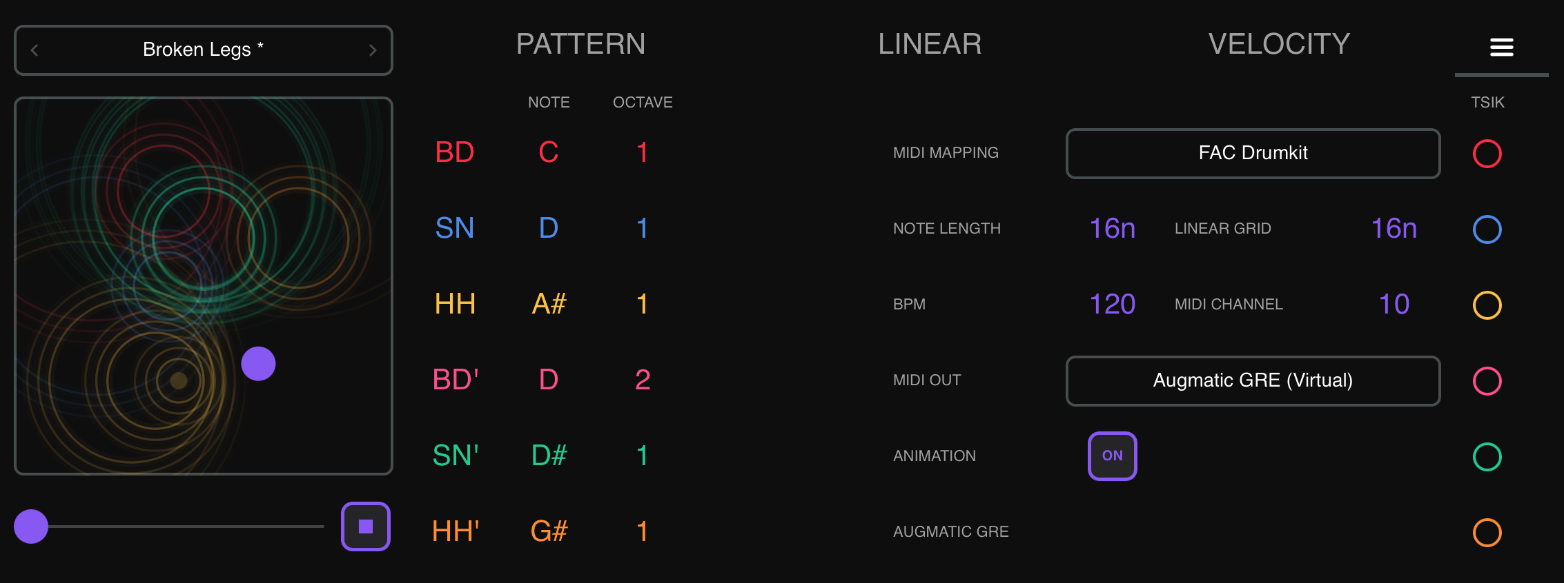
Task: Open the hamburger menu in the top right
Action: coord(1502,46)
